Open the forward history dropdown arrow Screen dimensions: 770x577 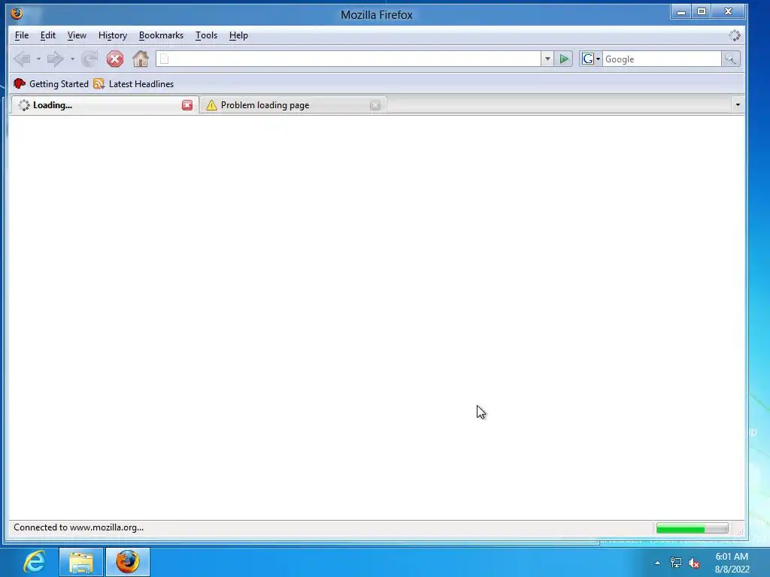[72, 59]
